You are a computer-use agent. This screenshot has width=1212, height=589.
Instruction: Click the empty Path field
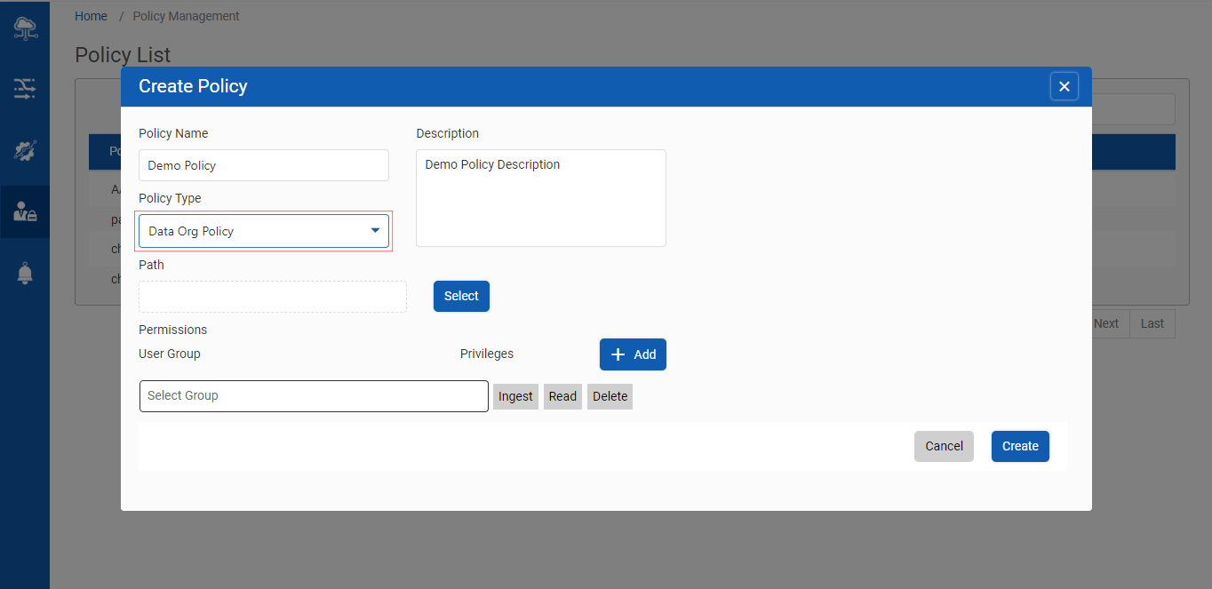(273, 297)
